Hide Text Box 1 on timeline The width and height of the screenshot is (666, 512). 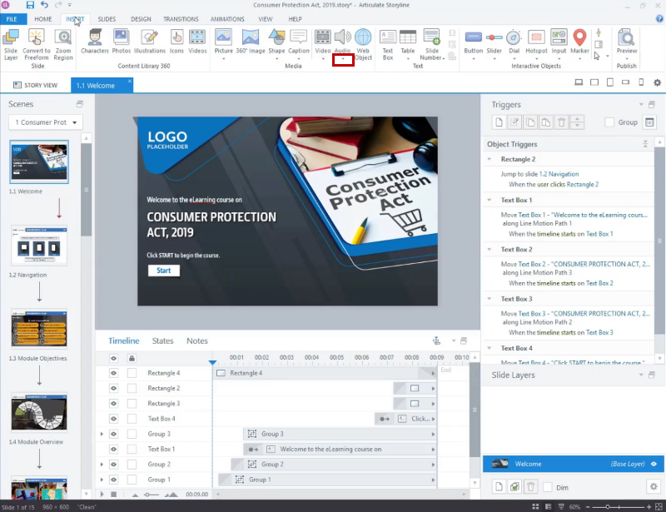113,449
